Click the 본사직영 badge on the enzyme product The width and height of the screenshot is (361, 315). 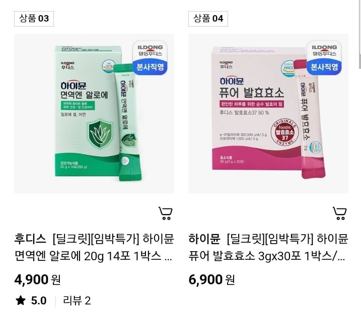point(324,67)
